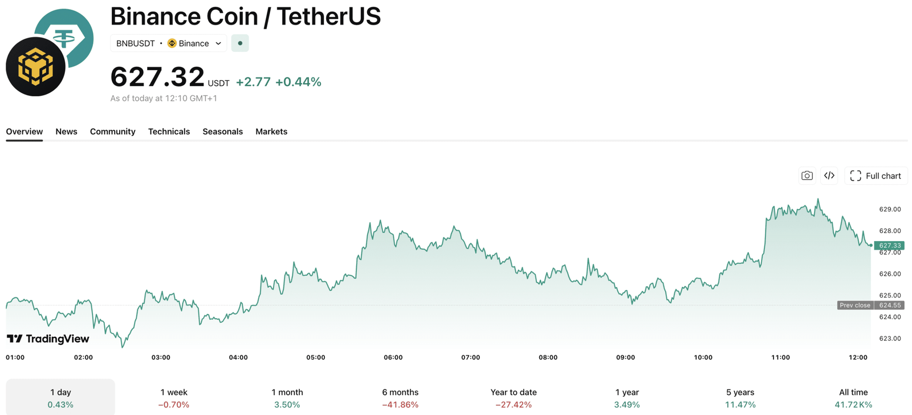This screenshot has width=912, height=415.
Task: Select the Seasonals tab
Action: 222,132
